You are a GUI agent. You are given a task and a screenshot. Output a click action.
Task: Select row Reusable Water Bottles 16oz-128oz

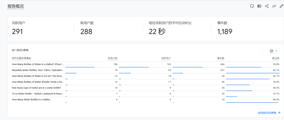(146, 70)
